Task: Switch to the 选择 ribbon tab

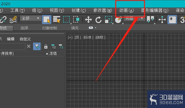Action: coord(24,28)
